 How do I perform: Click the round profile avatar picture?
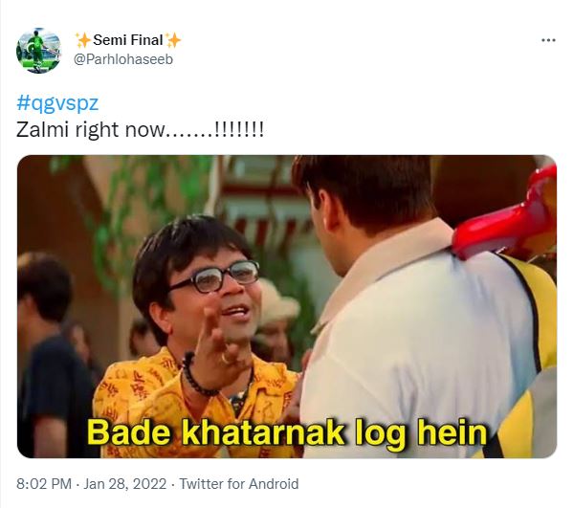[38, 51]
